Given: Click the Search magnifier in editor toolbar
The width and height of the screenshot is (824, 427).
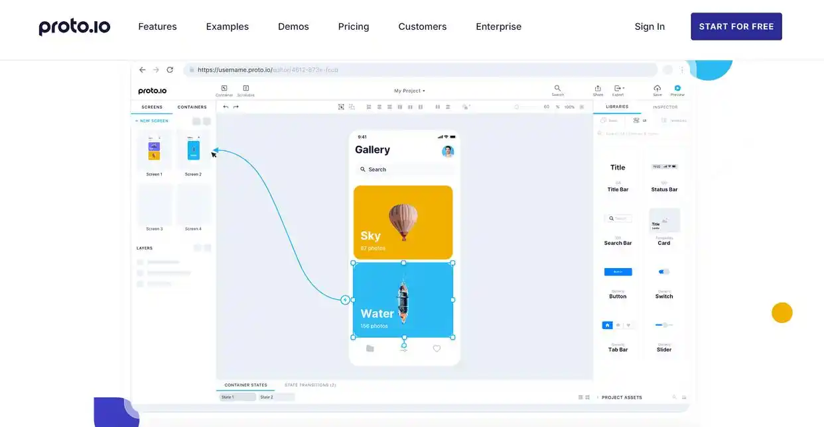Looking at the screenshot, I should (x=557, y=88).
